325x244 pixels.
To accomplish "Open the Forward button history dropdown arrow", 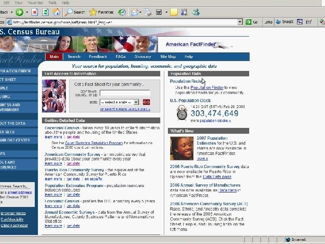I will 27,12.
